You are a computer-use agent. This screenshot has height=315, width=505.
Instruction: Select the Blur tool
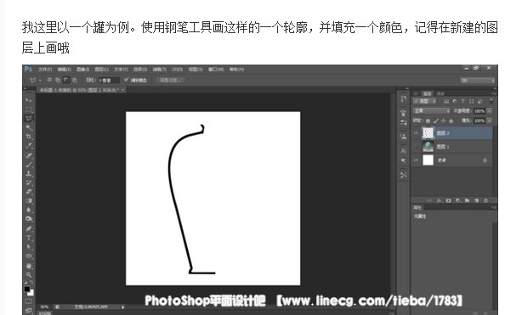coord(29,210)
